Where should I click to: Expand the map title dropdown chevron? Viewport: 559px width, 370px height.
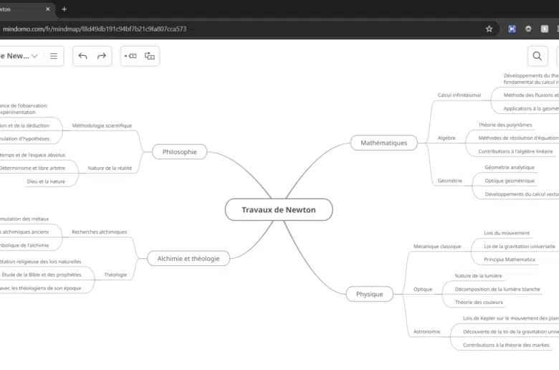tap(34, 56)
